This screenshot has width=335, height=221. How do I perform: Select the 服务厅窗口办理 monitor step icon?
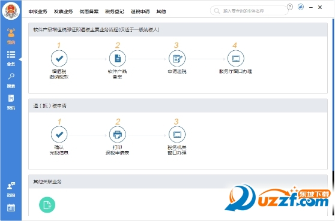coord(236,58)
